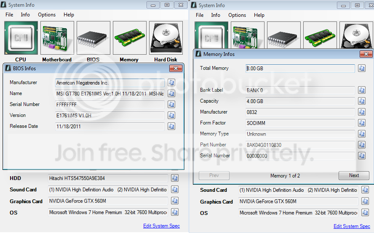Copy BIOS Release Date value
This screenshot has height=233, width=374.
point(171,127)
